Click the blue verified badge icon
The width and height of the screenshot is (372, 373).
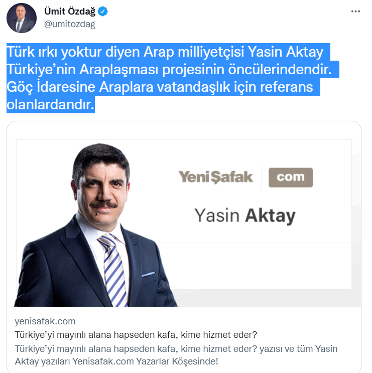(102, 11)
